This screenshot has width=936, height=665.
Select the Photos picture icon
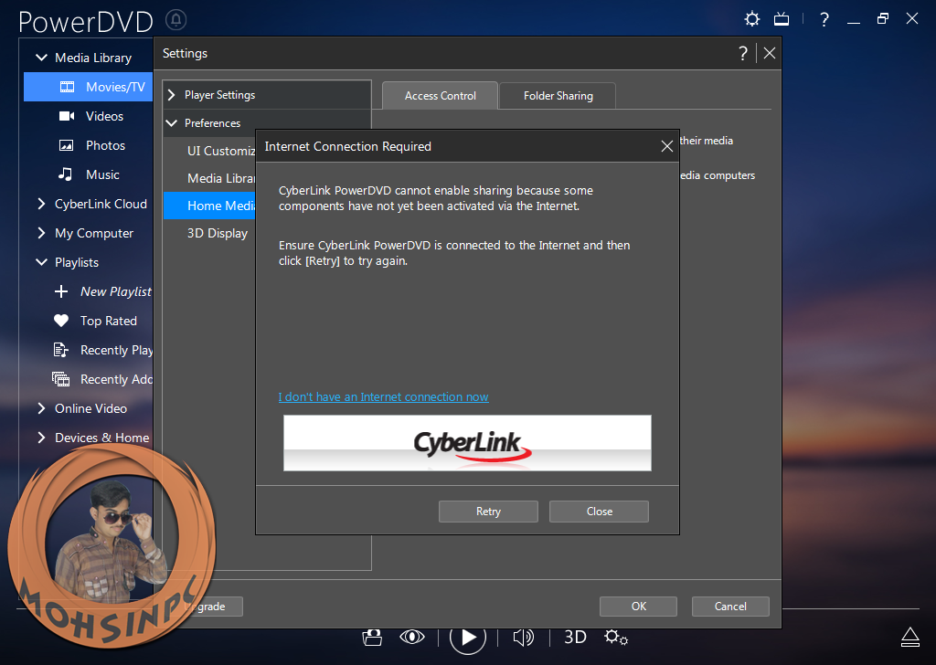[66, 145]
